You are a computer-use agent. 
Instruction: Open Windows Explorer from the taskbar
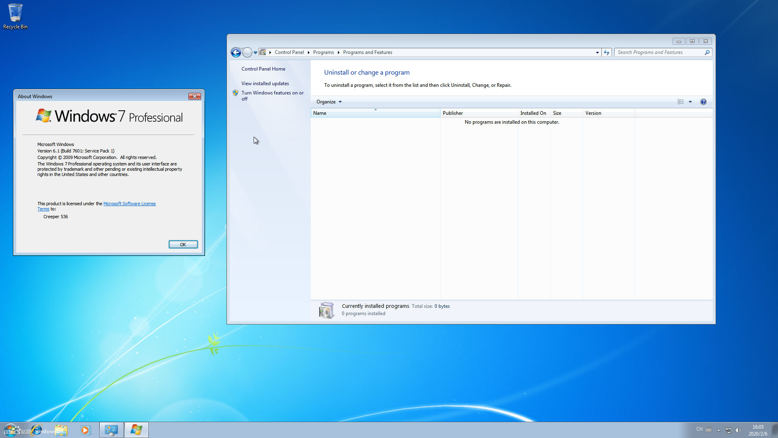point(61,430)
